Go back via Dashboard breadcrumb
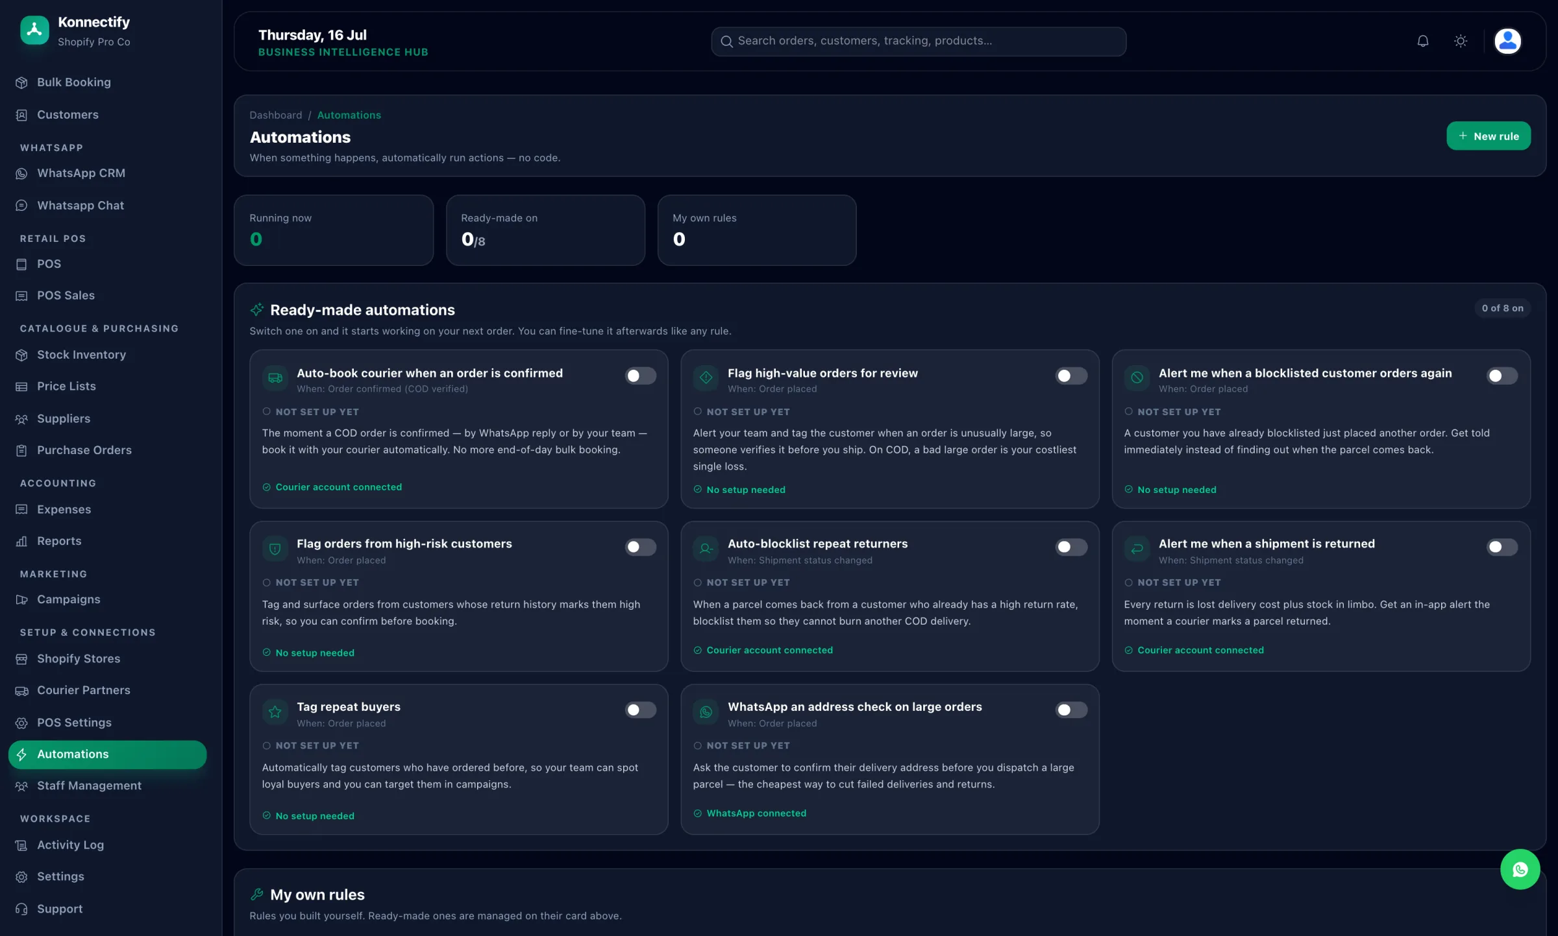The height and width of the screenshot is (936, 1558). click(276, 115)
